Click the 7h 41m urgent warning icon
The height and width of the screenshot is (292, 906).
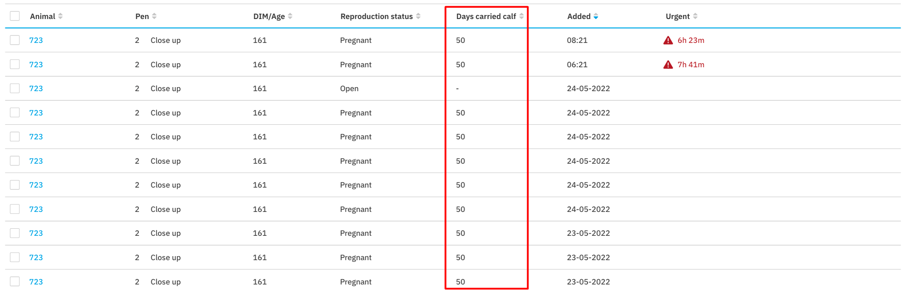(x=668, y=65)
